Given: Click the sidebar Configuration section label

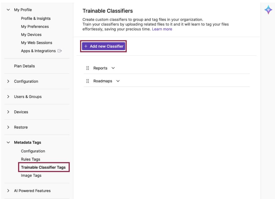Looking at the screenshot, I should click(26, 81).
